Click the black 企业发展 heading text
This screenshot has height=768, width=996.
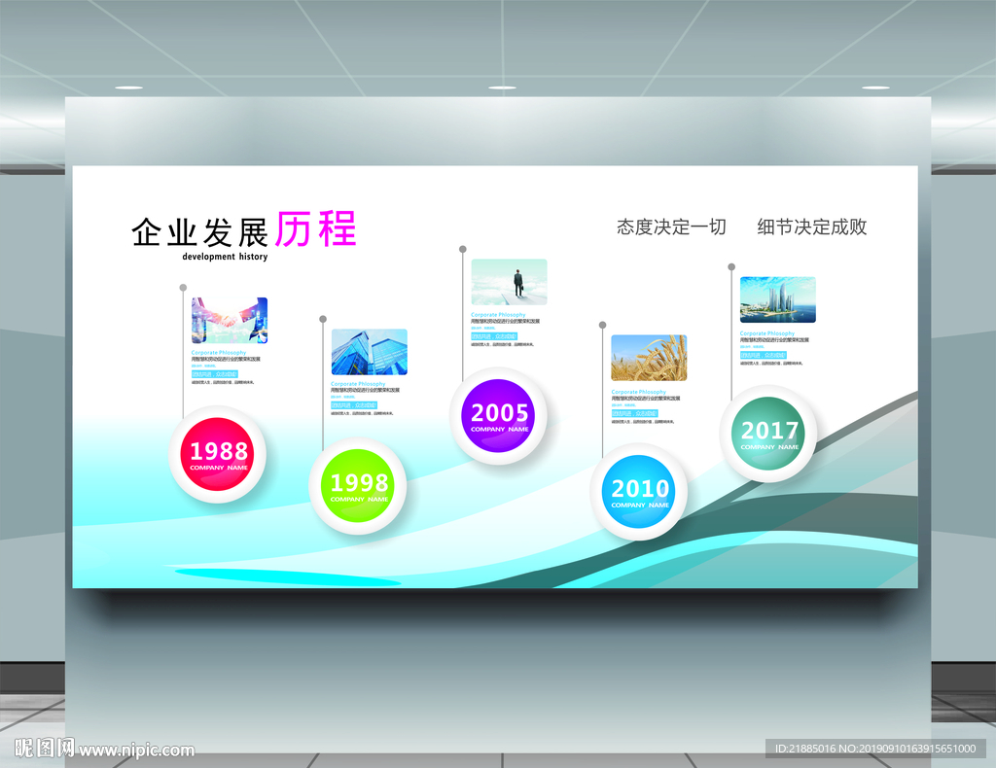point(200,232)
